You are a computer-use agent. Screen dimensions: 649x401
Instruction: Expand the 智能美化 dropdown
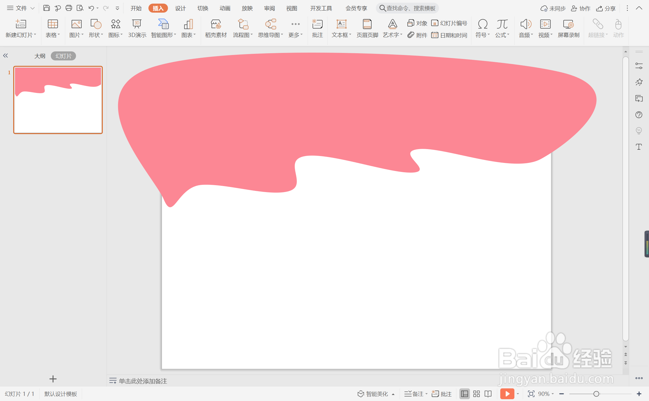(393, 394)
